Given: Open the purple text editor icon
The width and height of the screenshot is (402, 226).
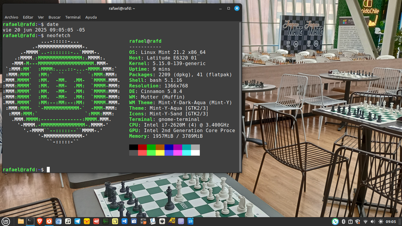Looking at the screenshot, I should (181, 221).
